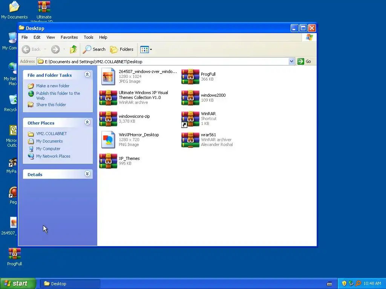Screen dimensions: 386x289
Task: Click the Back arrow toolbar button
Action: pos(31,49)
